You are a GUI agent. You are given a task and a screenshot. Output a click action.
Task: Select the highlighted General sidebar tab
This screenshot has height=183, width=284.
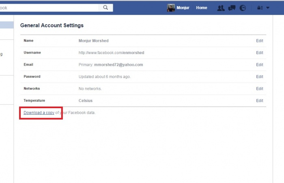point(7,25)
